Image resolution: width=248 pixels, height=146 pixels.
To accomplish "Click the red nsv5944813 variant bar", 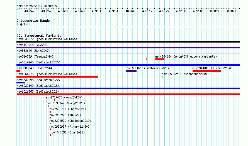I will pos(207,71).
